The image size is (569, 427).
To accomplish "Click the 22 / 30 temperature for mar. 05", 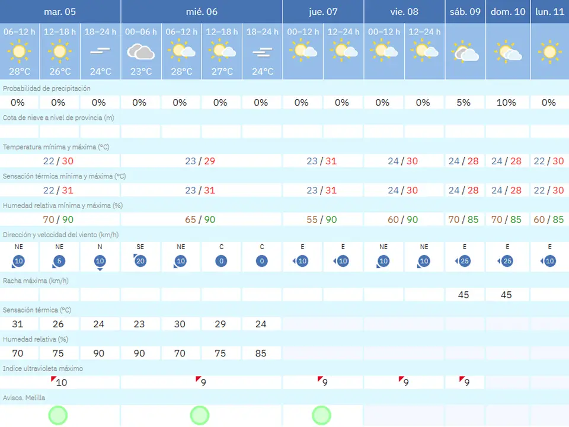I will 58,161.
